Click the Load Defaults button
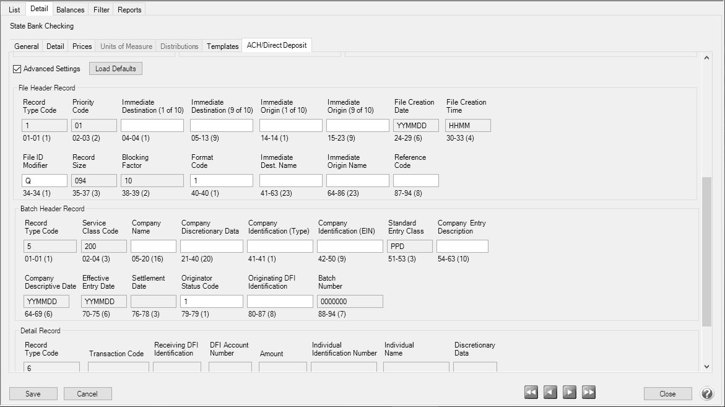The width and height of the screenshot is (725, 407). (115, 69)
